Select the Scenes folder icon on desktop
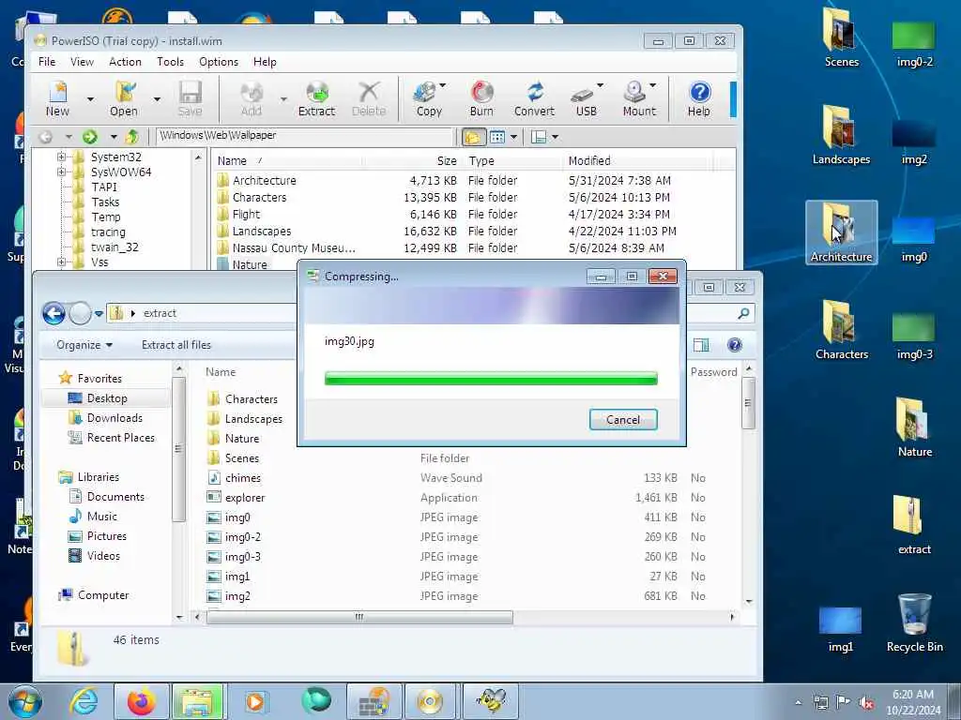The height and width of the screenshot is (720, 961). click(x=840, y=37)
